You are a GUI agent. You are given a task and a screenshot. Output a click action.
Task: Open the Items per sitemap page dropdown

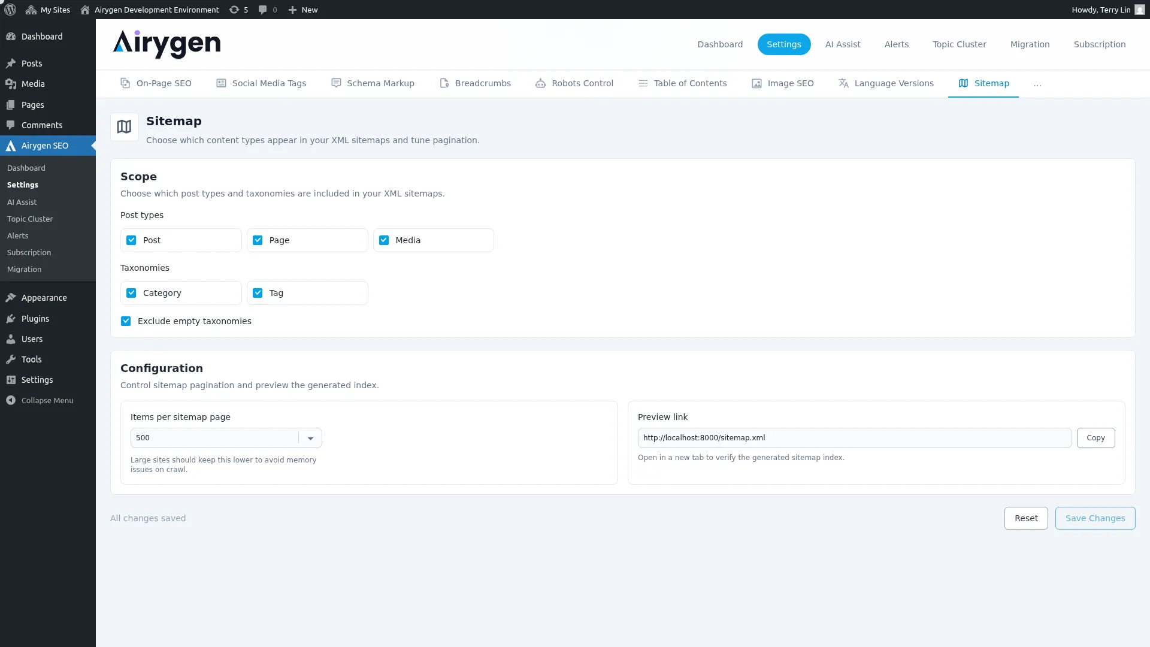(x=226, y=438)
